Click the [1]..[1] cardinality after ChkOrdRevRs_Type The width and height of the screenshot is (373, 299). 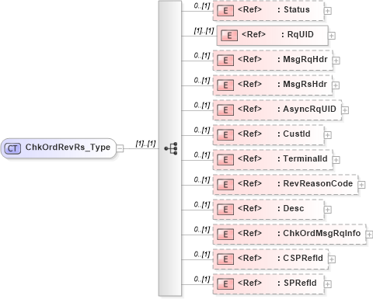click(145, 144)
